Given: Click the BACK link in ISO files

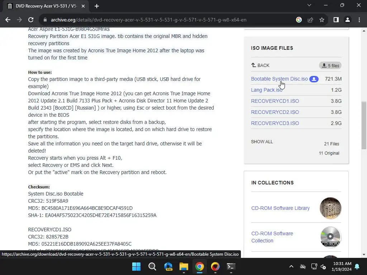Looking at the screenshot, I should [x=260, y=66].
